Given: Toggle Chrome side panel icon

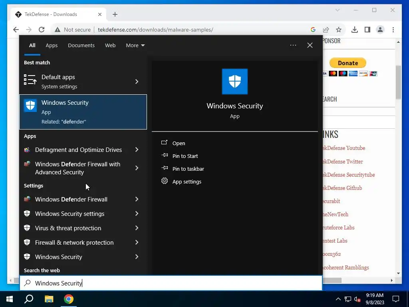Looking at the screenshot, I should pyautogui.click(x=367, y=30).
